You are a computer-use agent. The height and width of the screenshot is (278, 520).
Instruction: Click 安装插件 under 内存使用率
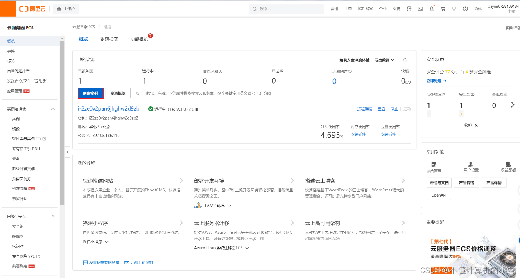click(x=358, y=134)
